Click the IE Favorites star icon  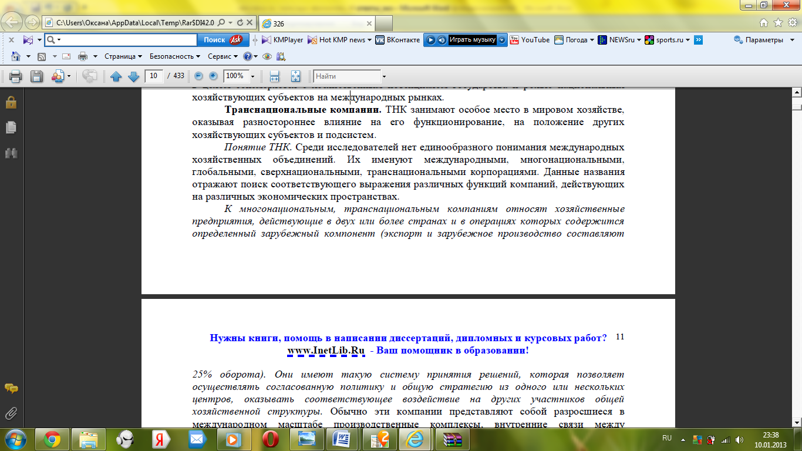778,23
